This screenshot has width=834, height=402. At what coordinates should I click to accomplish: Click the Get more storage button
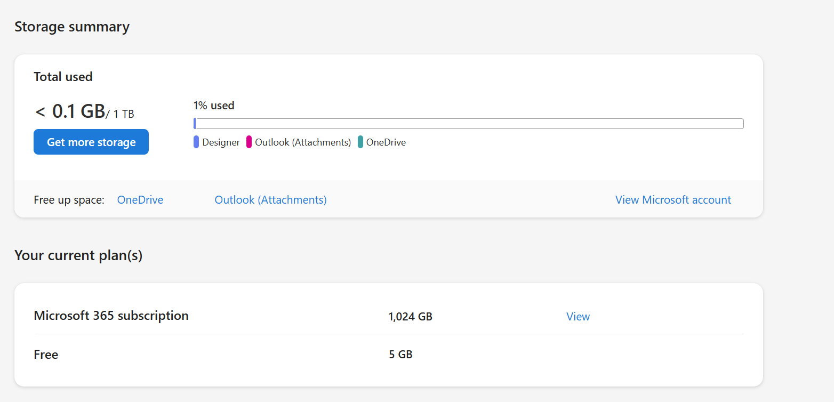[x=91, y=142]
